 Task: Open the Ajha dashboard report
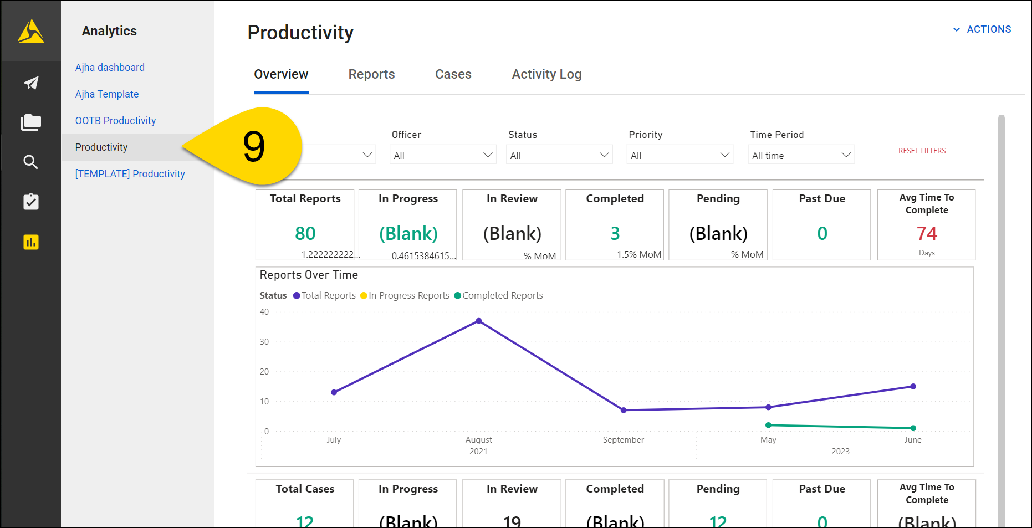(x=110, y=67)
